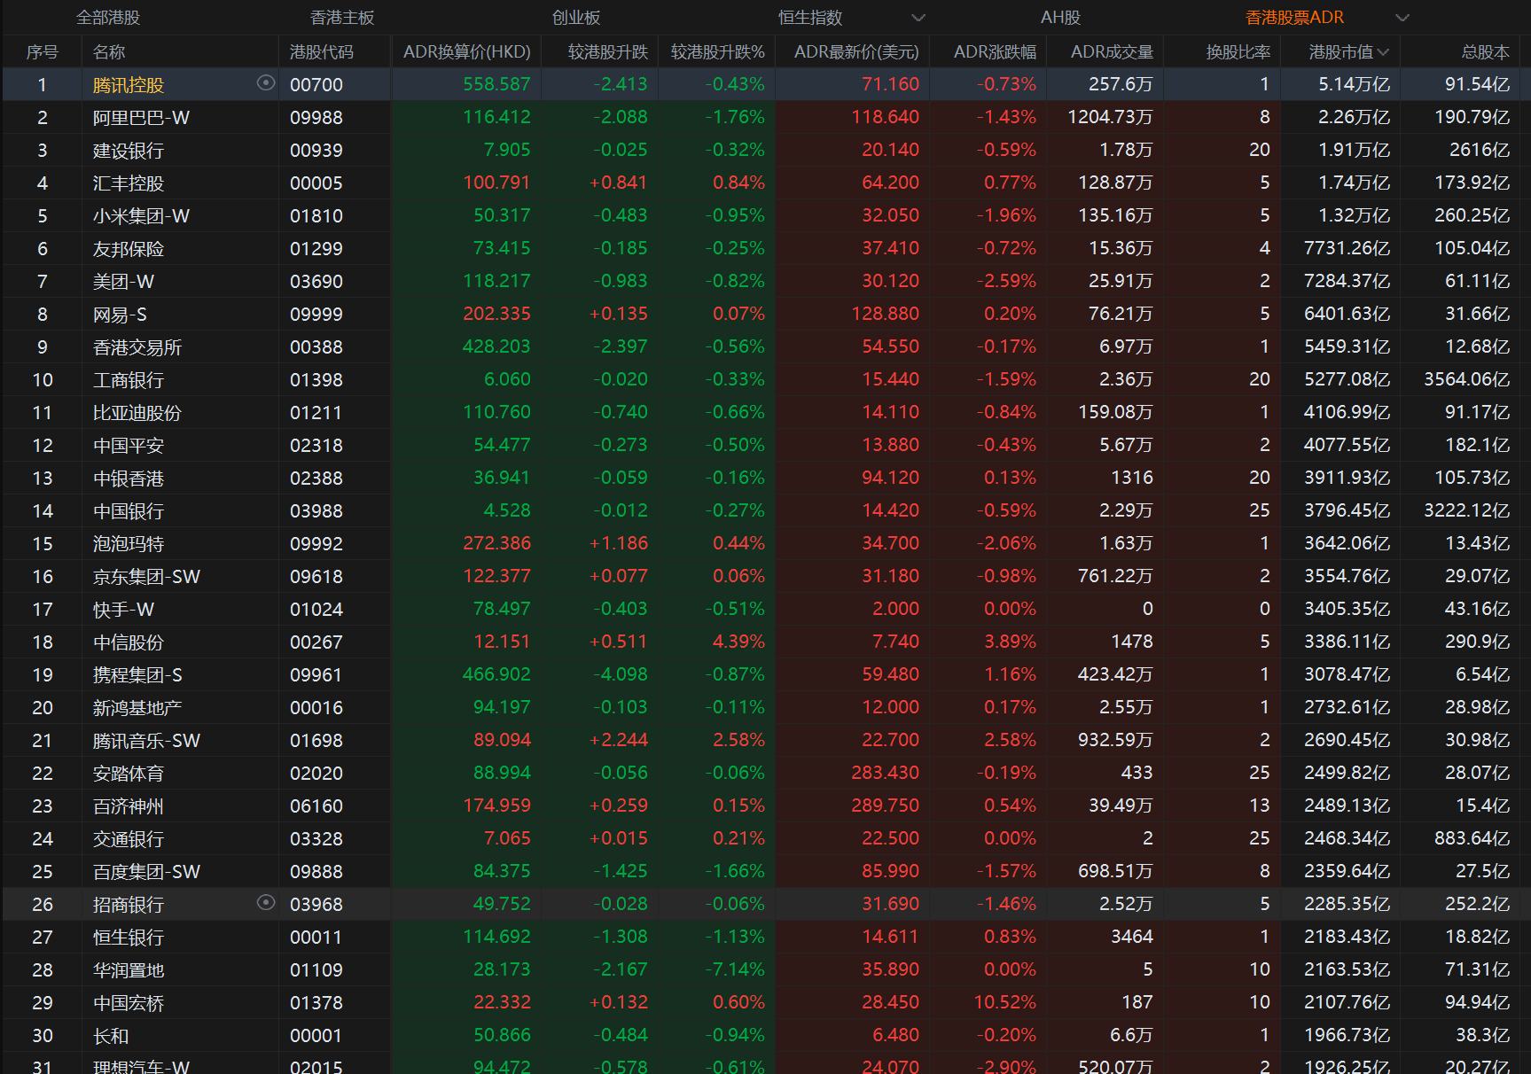Open the 香港股票ADR dropdown chevron
Screen dimensions: 1531x1074
[1402, 18]
